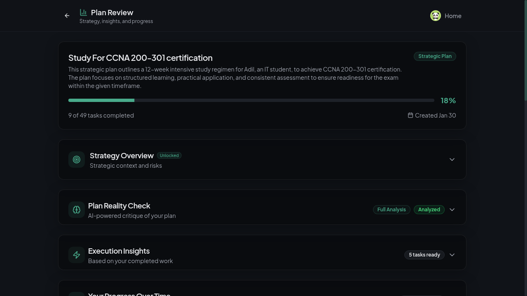Screen dimensions: 527x296
Task: Expand the Strategy Overview section
Action: [452, 160]
